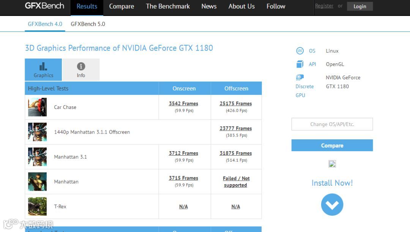Viewport: 410px width, 232px height.
Task: Click T-Rex offscreen N/A link
Action: 236,207
